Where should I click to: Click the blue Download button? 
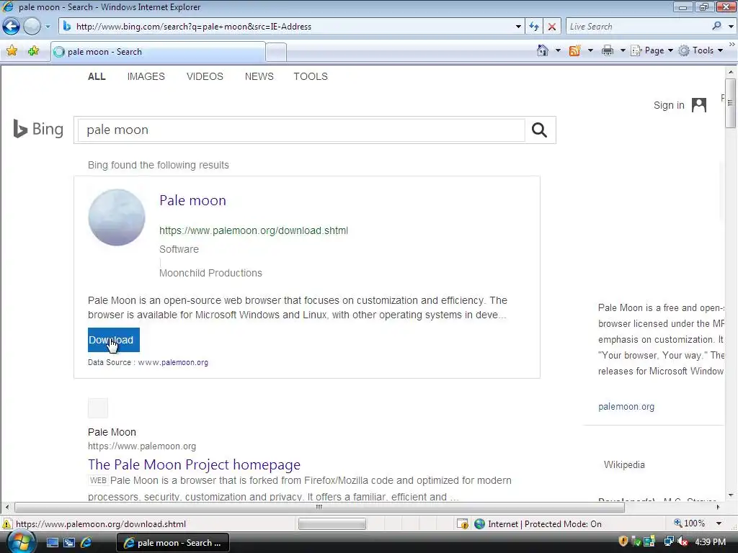(x=113, y=340)
